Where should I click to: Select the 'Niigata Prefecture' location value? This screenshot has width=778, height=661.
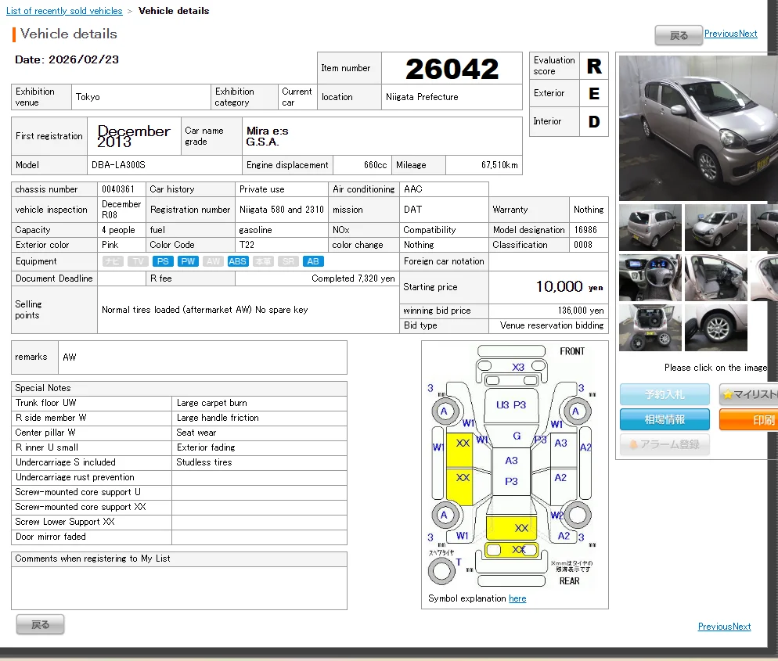coord(422,97)
